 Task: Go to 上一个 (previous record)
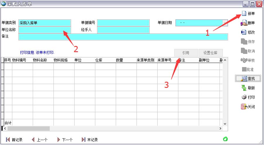(x=39, y=140)
